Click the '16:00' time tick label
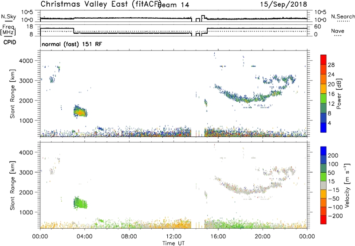 [218, 237]
